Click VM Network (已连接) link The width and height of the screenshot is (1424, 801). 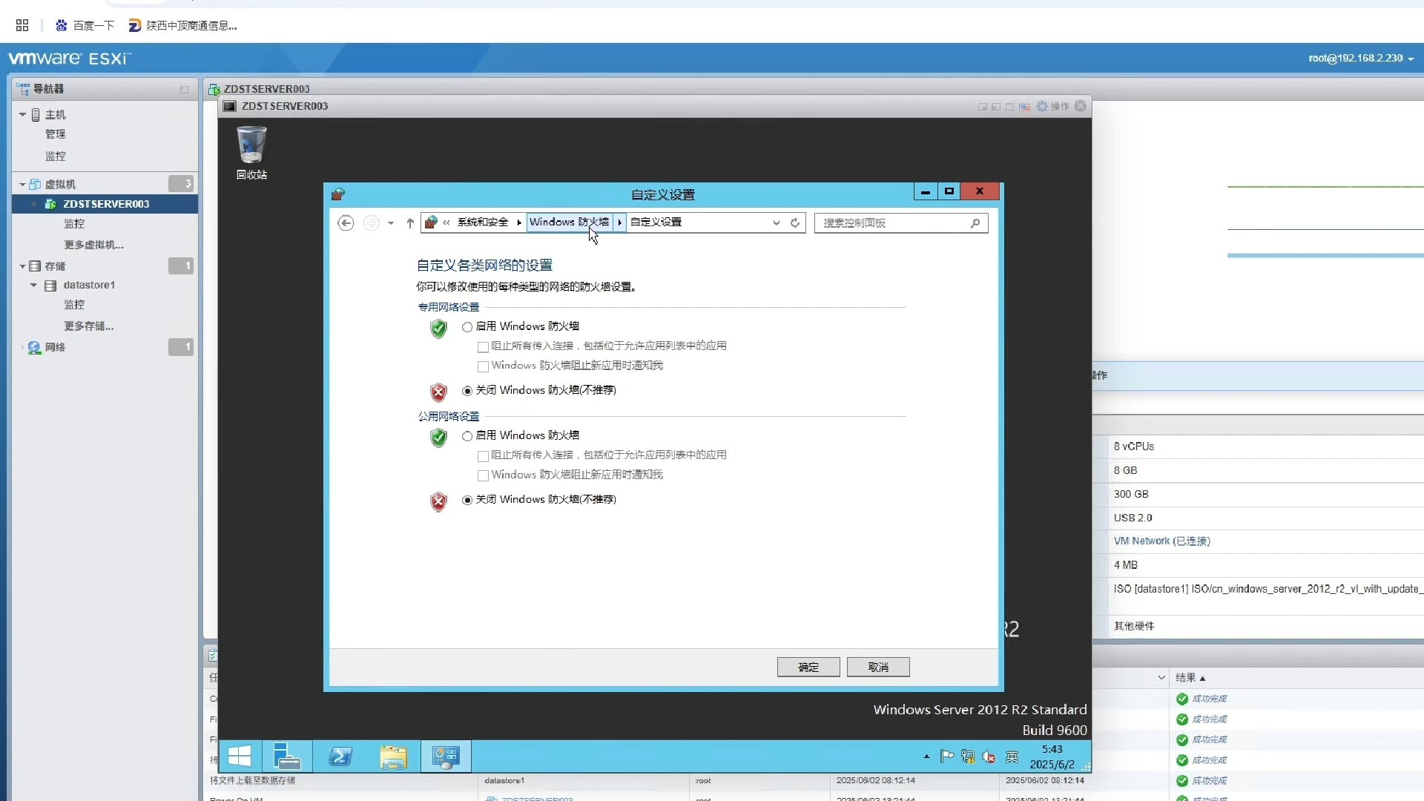pyautogui.click(x=1161, y=541)
